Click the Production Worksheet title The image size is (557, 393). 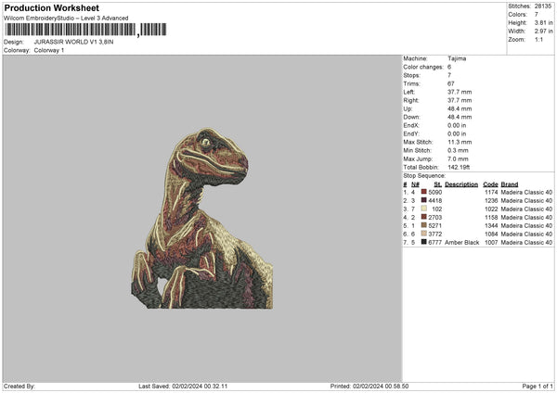(x=51, y=7)
